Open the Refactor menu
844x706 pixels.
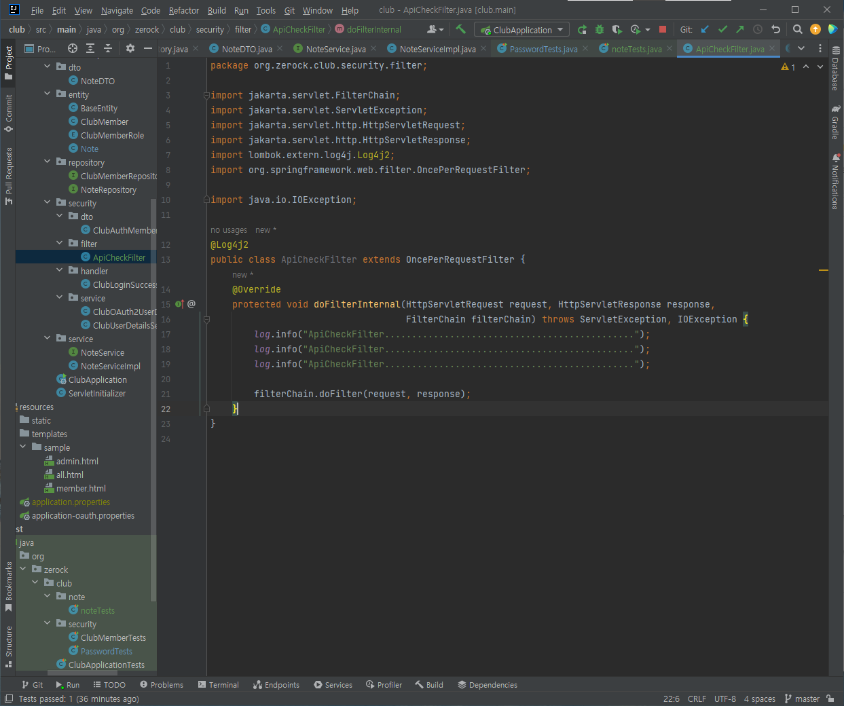coord(184,10)
